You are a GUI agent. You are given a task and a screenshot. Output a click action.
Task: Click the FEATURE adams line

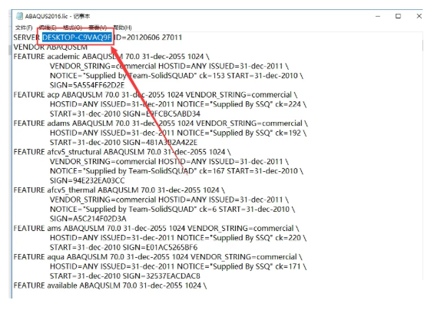point(161,123)
